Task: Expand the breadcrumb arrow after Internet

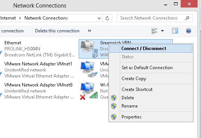Action: coord(20,18)
